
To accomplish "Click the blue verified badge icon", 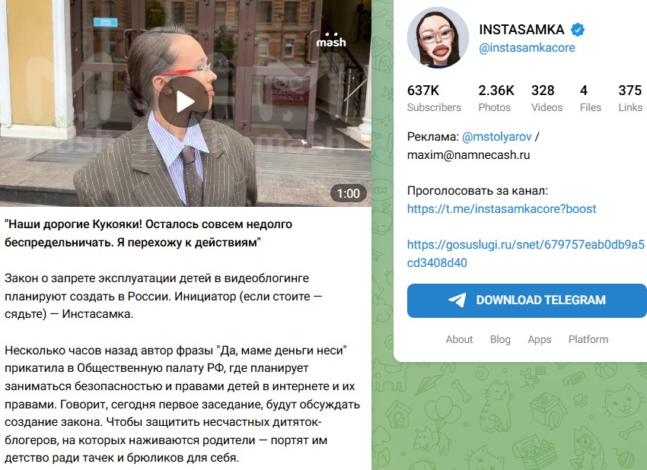I will pos(577,30).
